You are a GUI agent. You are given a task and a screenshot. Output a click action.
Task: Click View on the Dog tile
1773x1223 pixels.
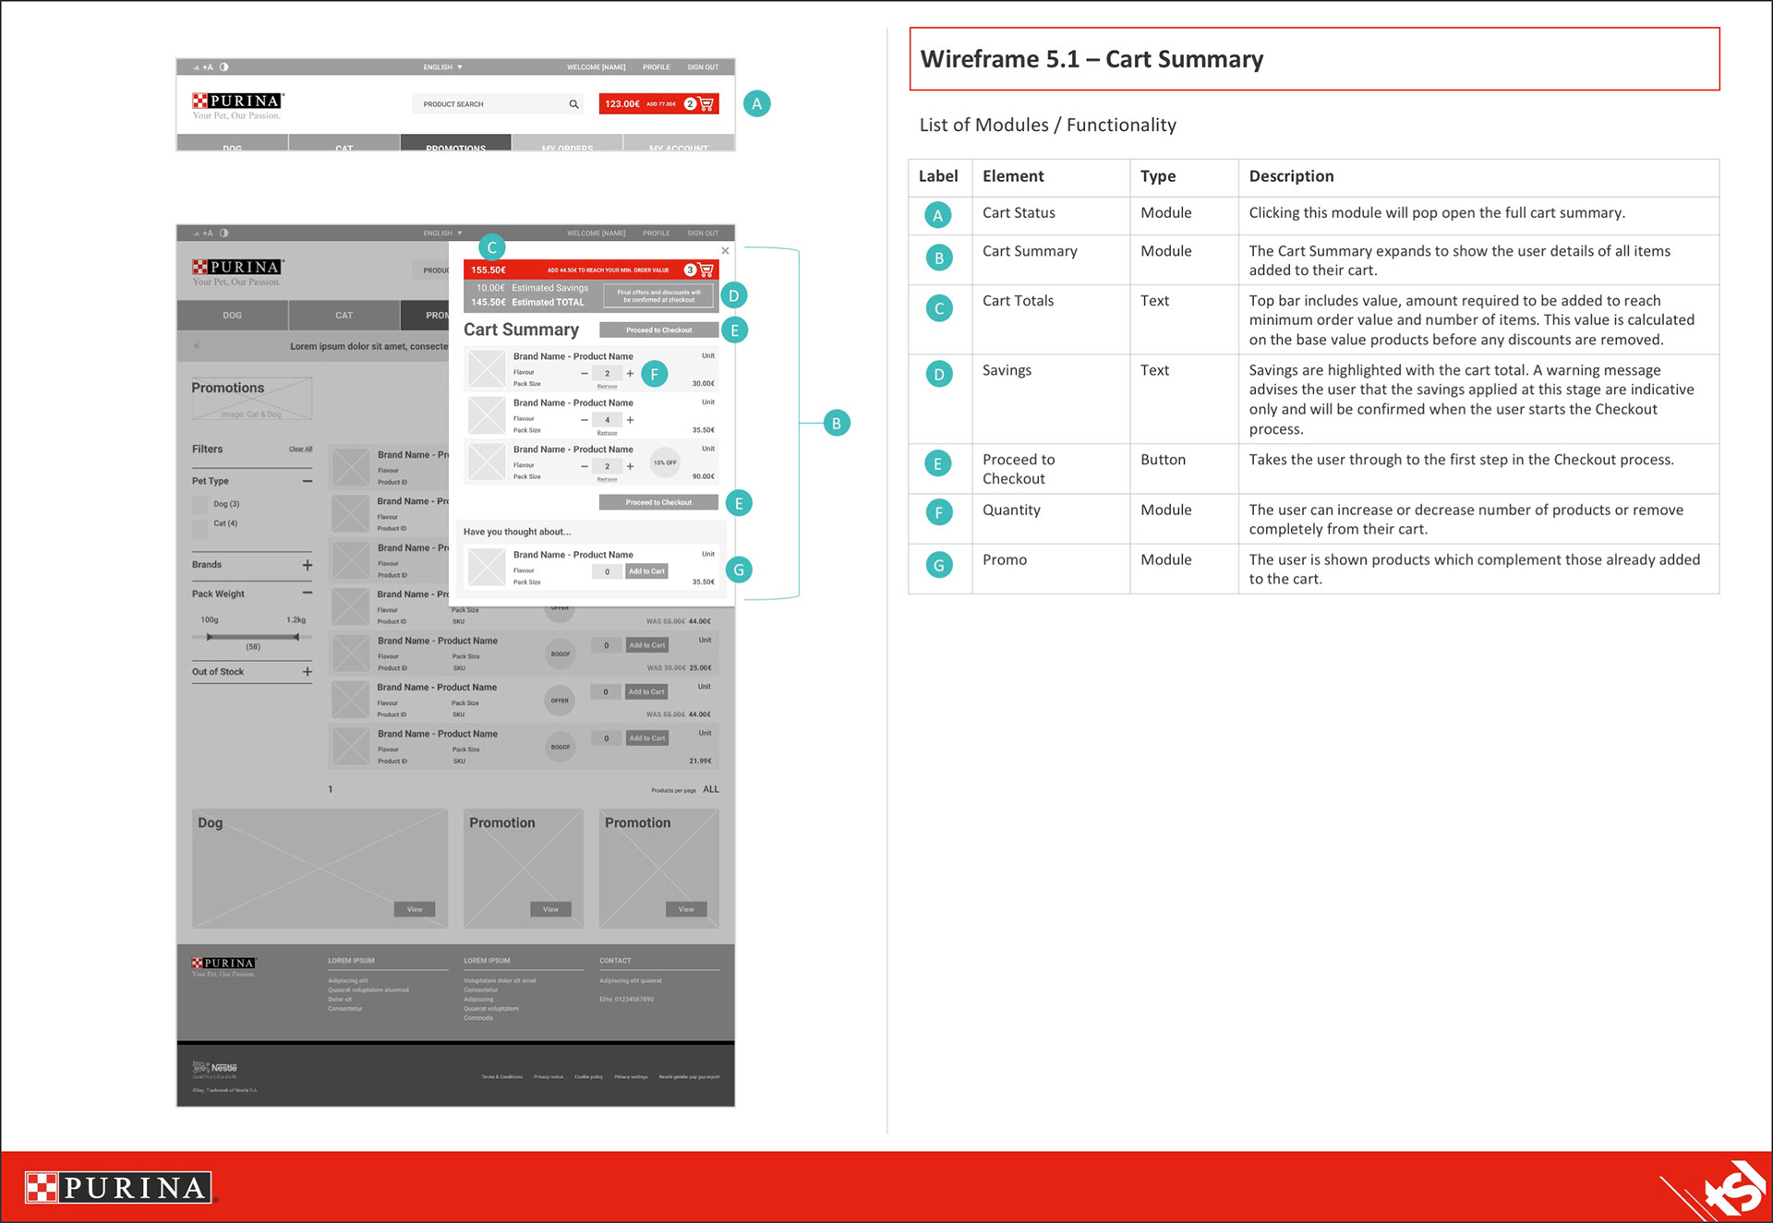click(x=415, y=910)
